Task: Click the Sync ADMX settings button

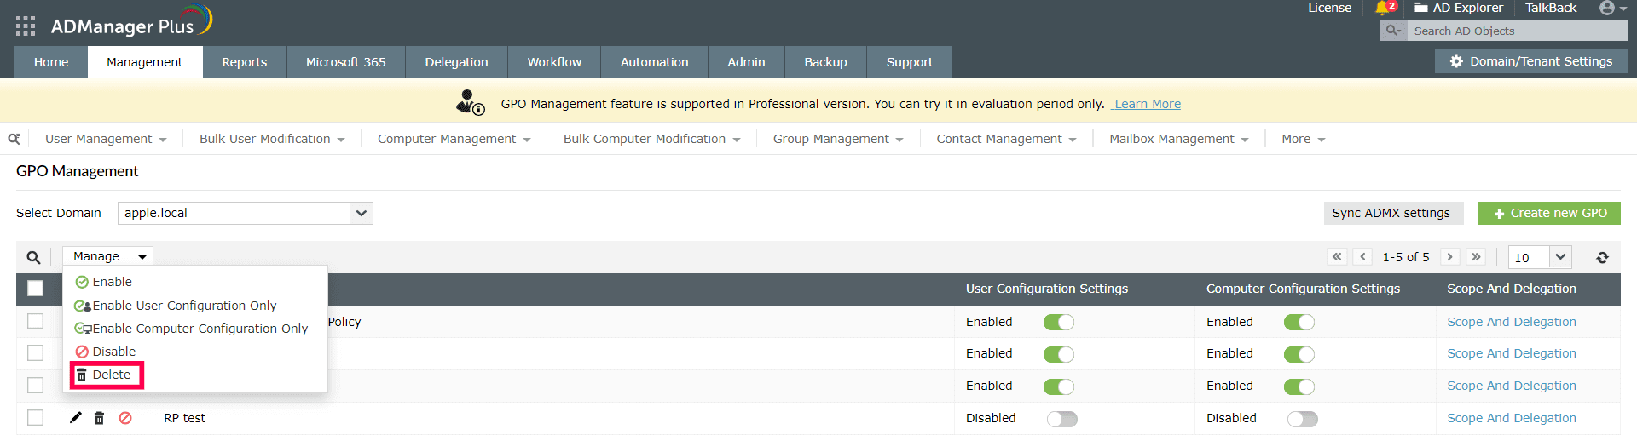Action: pos(1391,213)
